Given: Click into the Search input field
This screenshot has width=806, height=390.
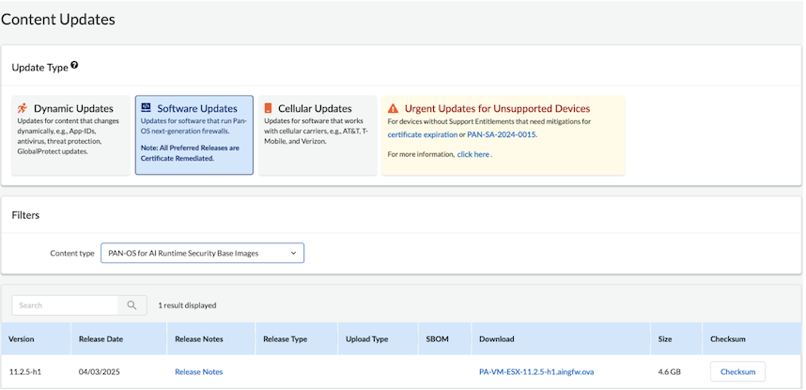Looking at the screenshot, I should click(66, 305).
